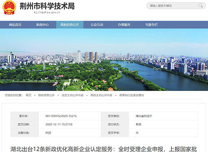Click the 效力状态 label cell
Viewport: 208px width, 152px height.
pos(115,124)
